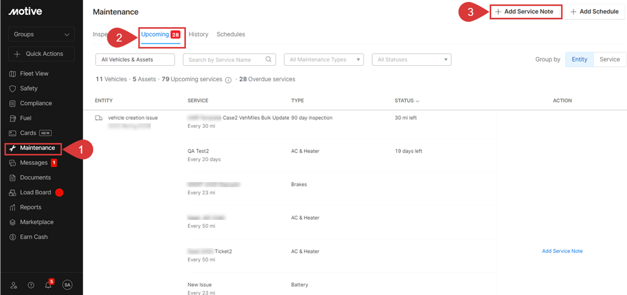The height and width of the screenshot is (295, 627).
Task: Group maintenance list by Entity
Action: point(579,59)
